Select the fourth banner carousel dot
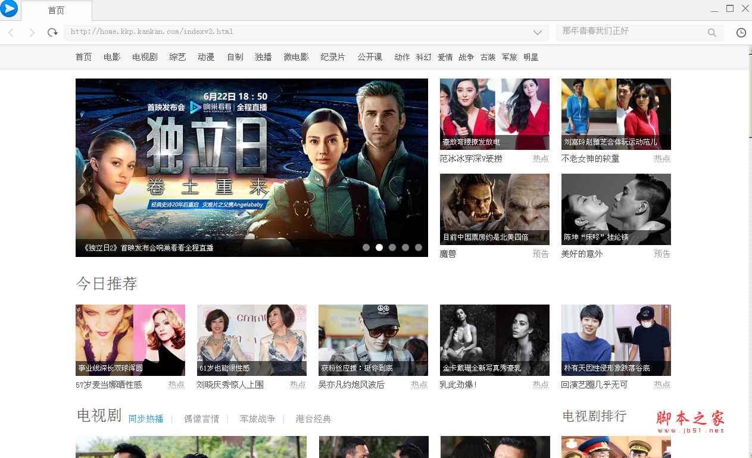The image size is (752, 458). coord(405,247)
